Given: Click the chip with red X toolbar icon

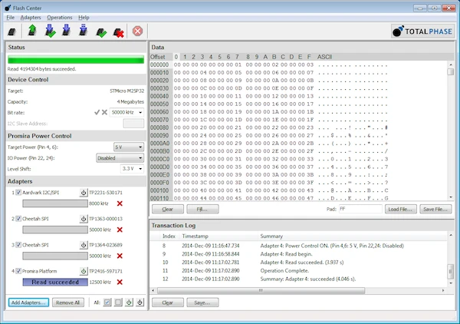Looking at the screenshot, I should pyautogui.click(x=119, y=32).
